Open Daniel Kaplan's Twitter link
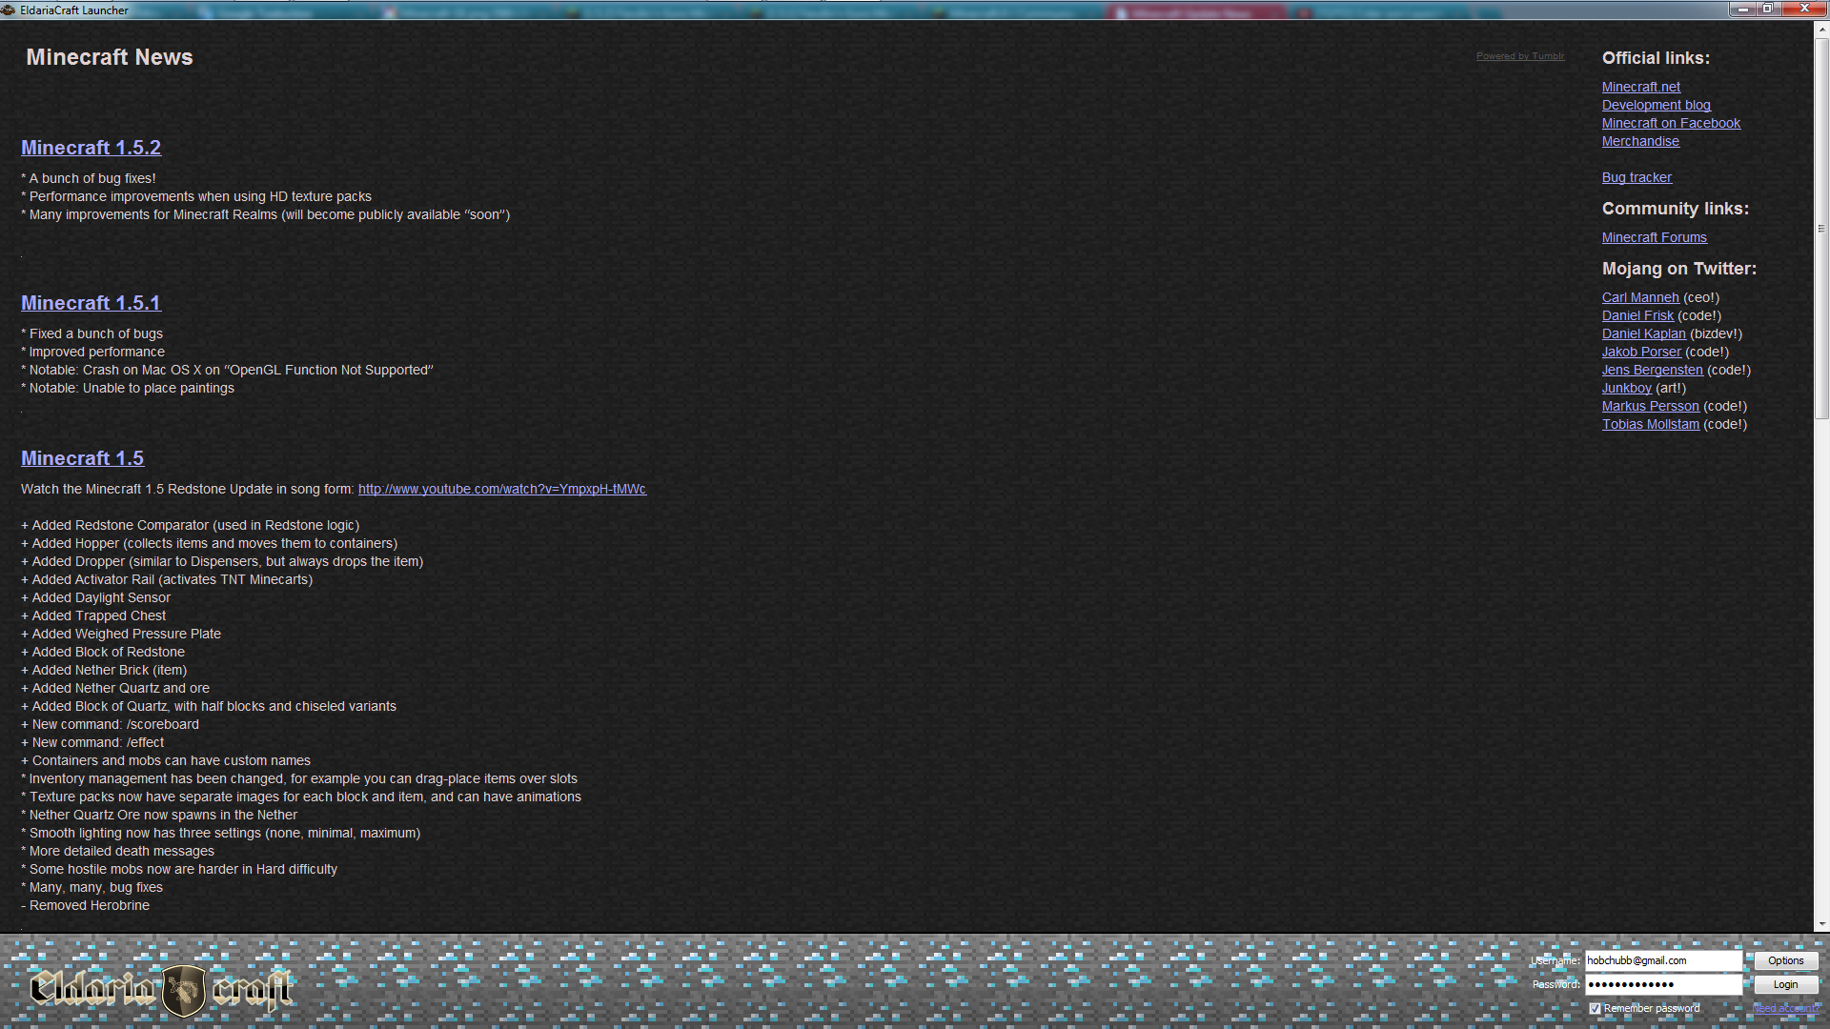The width and height of the screenshot is (1830, 1029). click(1644, 333)
